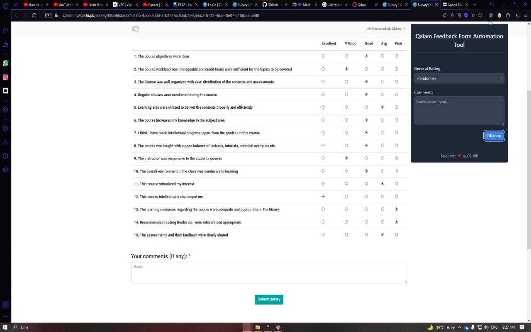Viewport: 531px width, 332px height.
Task: Open the Player icon in the sidebar
Action: coord(5,110)
